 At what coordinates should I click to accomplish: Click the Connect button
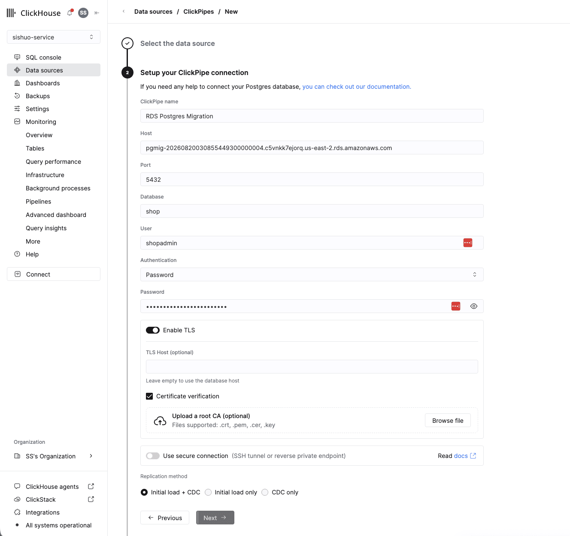[x=54, y=274]
